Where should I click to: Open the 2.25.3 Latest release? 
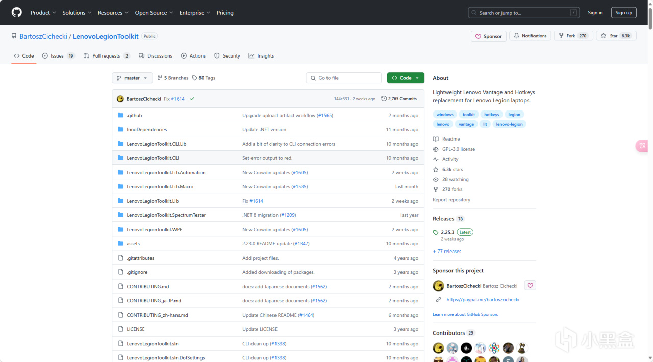point(453,232)
